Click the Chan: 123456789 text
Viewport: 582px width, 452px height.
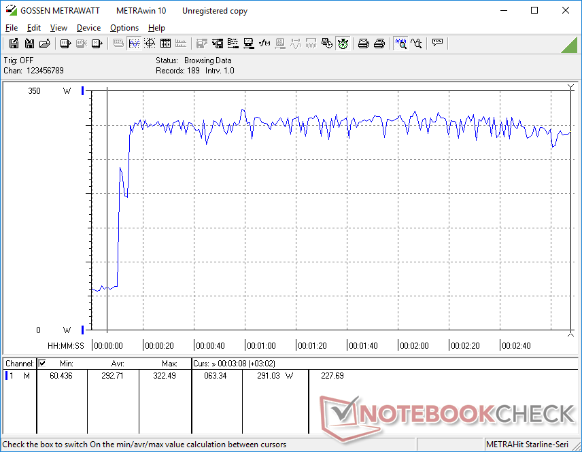(x=34, y=71)
